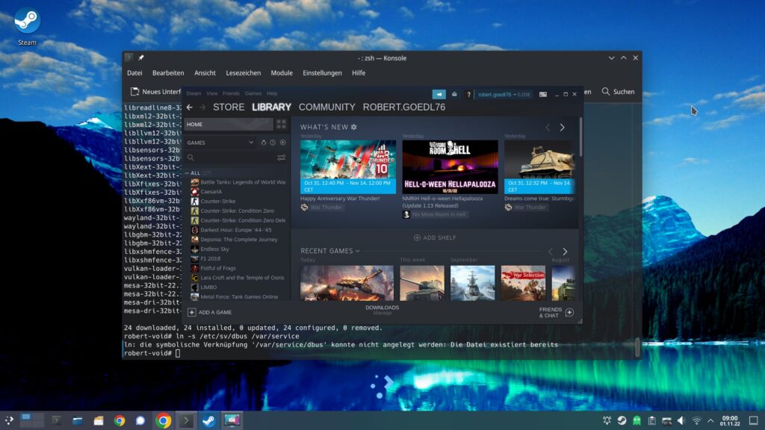The image size is (765, 430).
Task: Open notifications bell in system tray
Action: pos(607,420)
